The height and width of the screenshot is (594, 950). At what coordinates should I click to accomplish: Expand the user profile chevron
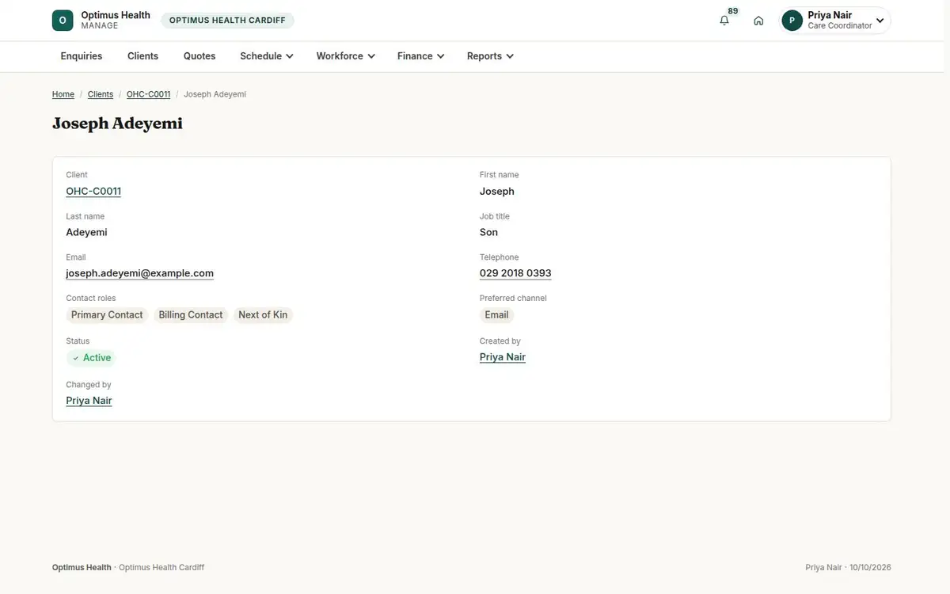tap(880, 21)
